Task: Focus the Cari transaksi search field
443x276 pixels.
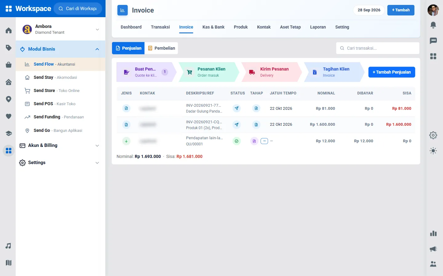Action: 378,48
